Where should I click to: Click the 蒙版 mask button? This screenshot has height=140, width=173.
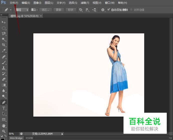tap(58, 10)
